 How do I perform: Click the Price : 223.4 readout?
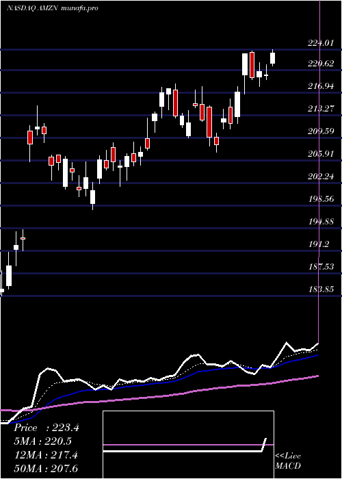[x=47, y=428]
